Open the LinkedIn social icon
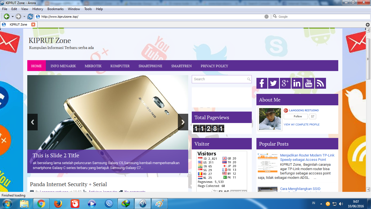 [x=297, y=83]
